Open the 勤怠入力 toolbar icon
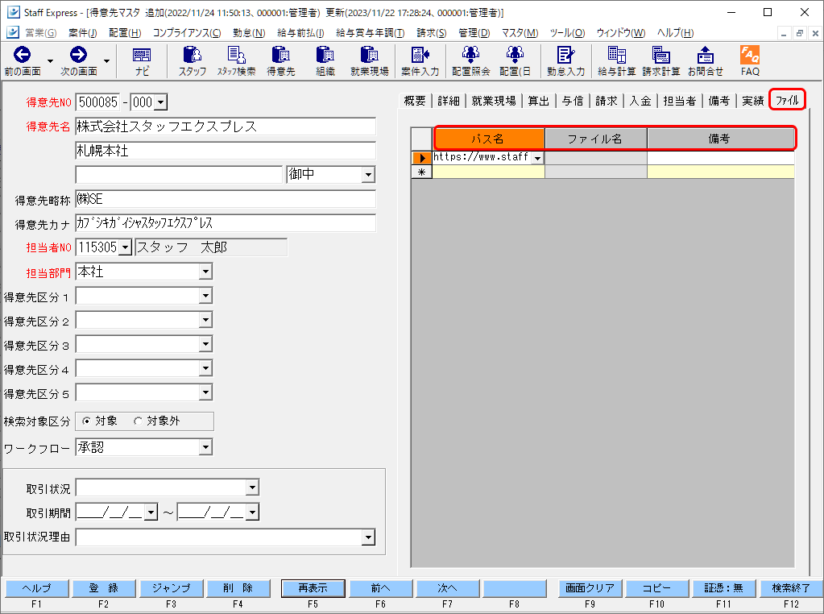The image size is (824, 614). coord(565,56)
